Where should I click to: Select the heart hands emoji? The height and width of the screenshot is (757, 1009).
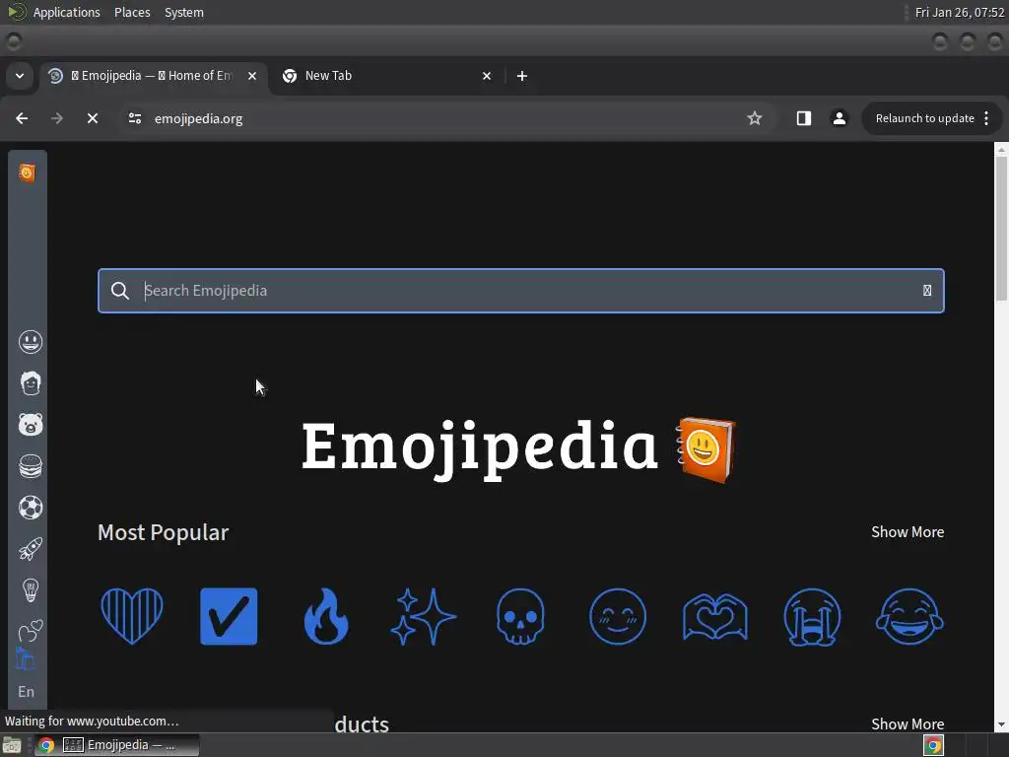pos(715,617)
